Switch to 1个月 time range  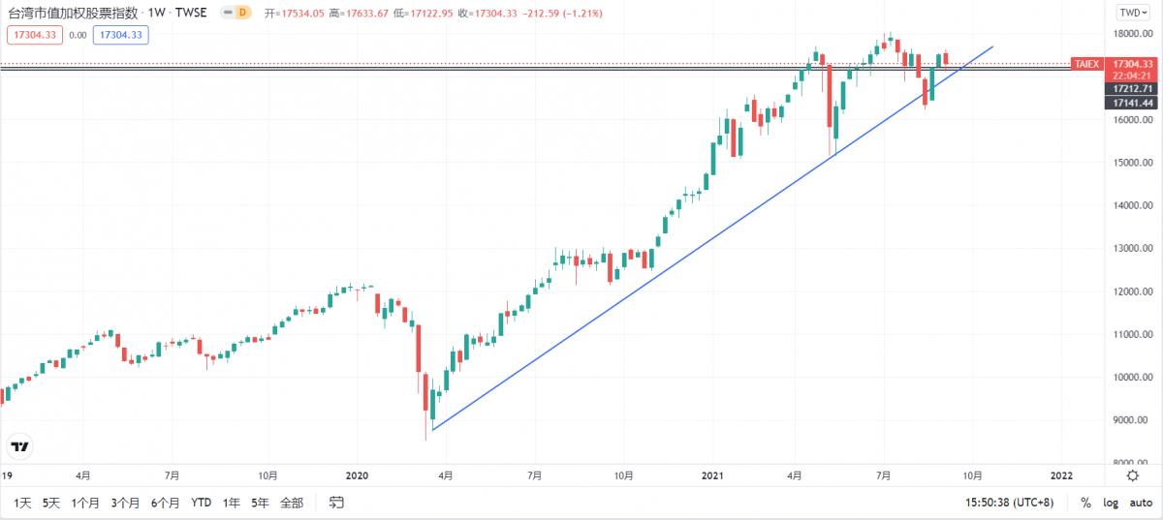[85, 503]
